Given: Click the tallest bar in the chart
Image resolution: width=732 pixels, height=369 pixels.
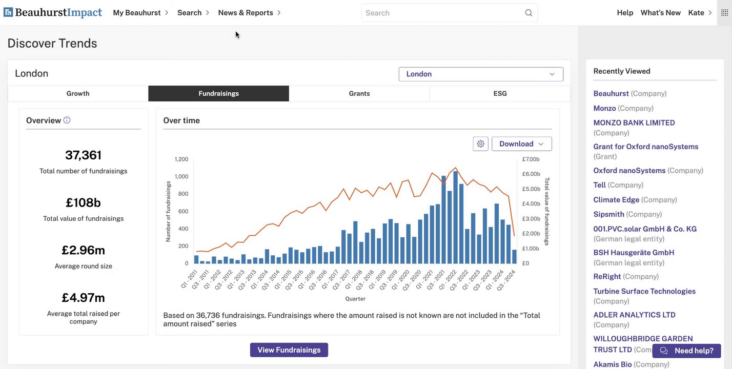Looking at the screenshot, I should coord(455,218).
